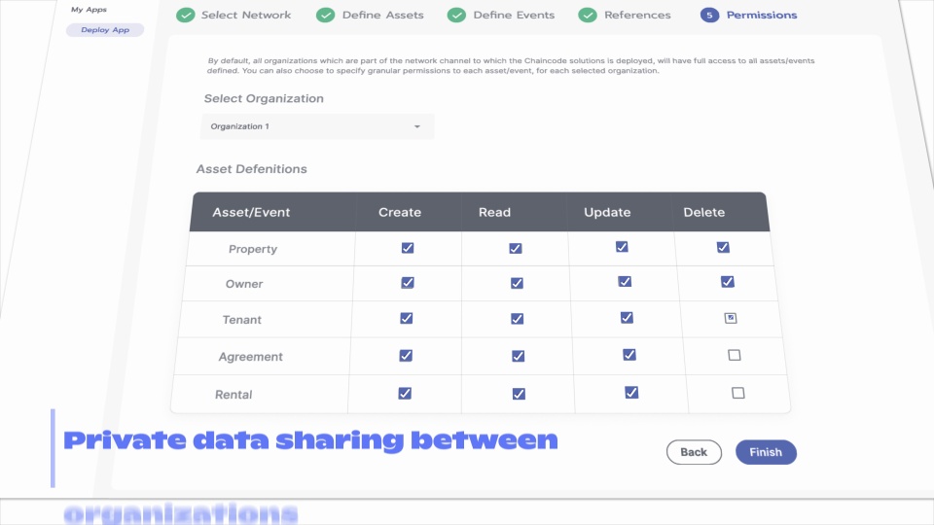Enable Delete permission for Agreement
This screenshot has height=525, width=934.
tap(735, 355)
